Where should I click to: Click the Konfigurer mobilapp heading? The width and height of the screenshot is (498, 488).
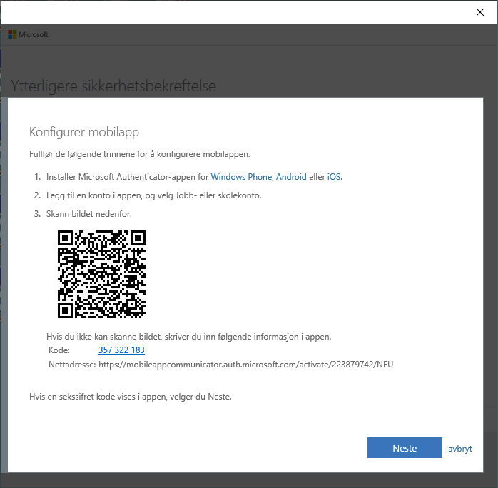[83, 132]
